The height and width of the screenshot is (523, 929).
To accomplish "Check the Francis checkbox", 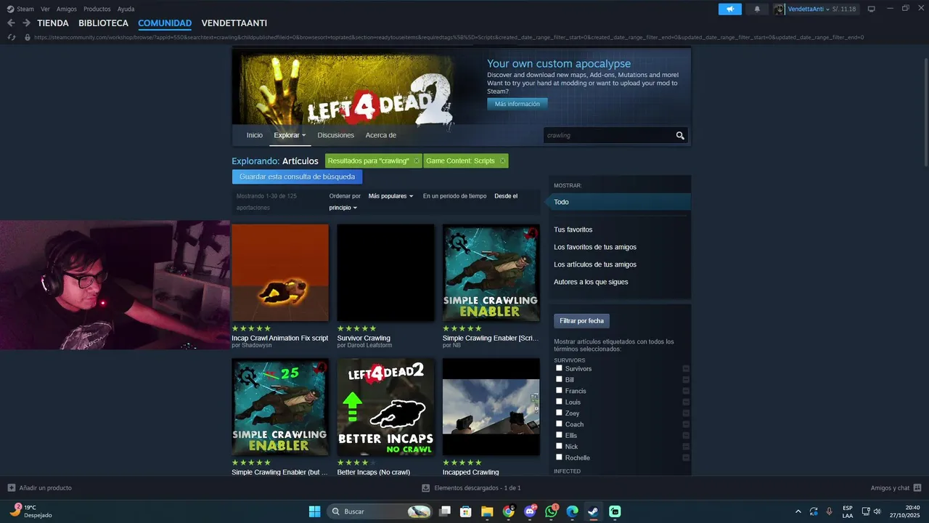I will (x=559, y=390).
